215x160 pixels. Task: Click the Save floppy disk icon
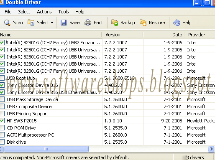(x=64, y=23)
